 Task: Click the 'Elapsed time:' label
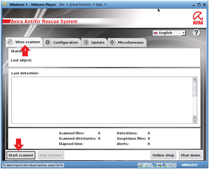71,144
